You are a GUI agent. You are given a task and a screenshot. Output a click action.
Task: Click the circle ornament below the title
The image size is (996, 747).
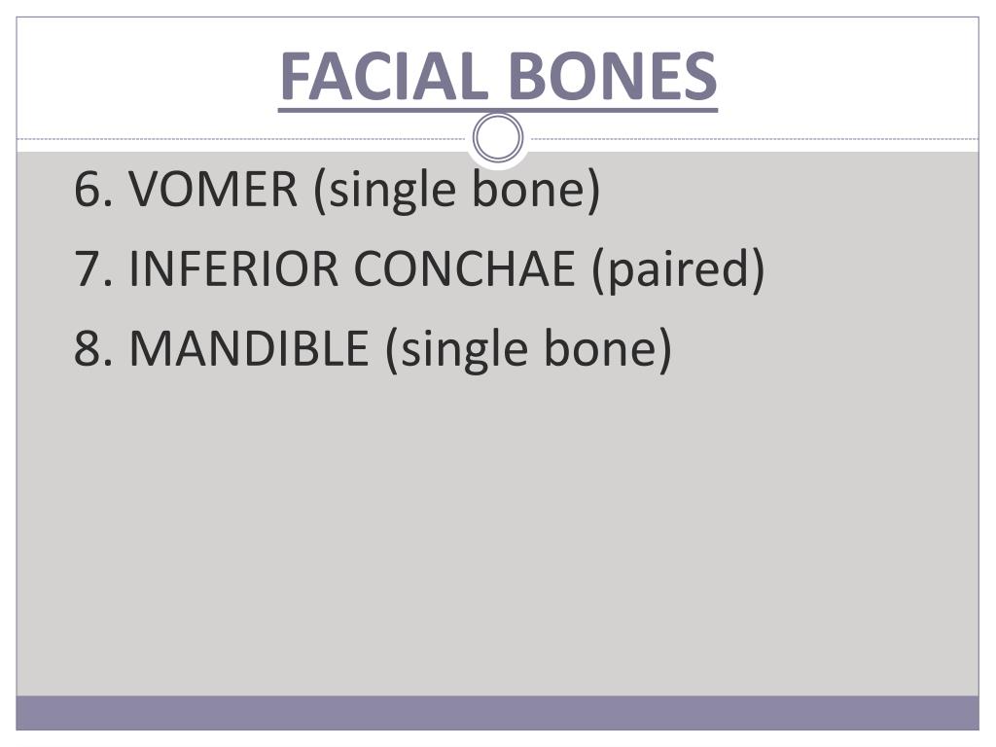tap(498, 137)
